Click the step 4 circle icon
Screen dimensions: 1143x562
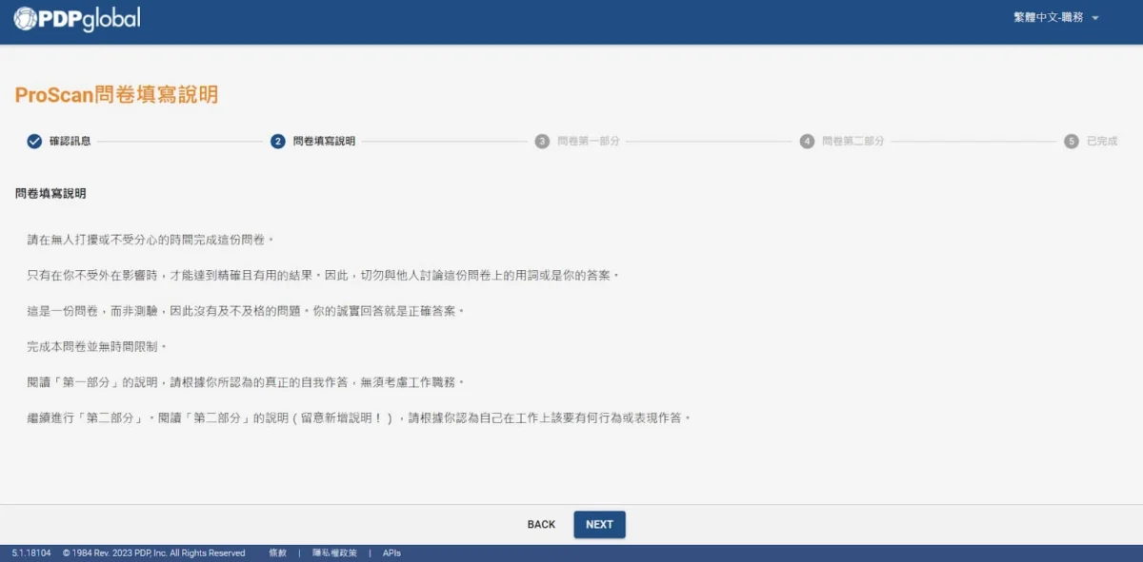[807, 141]
